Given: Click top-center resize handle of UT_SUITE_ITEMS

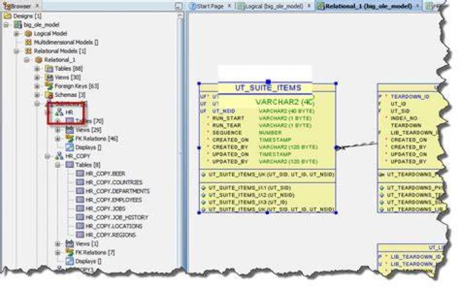Looking at the screenshot, I should [x=268, y=82].
